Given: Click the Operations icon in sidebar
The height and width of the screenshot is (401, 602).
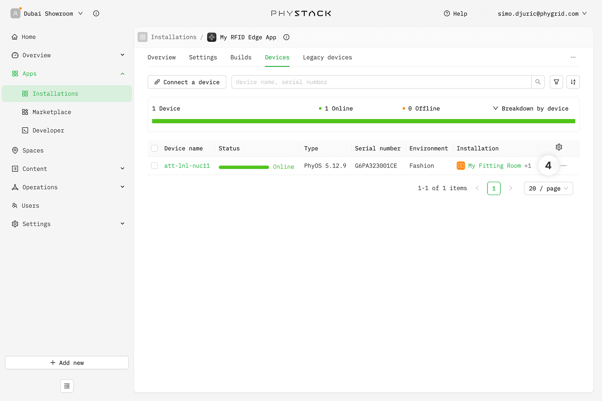Looking at the screenshot, I should point(15,187).
